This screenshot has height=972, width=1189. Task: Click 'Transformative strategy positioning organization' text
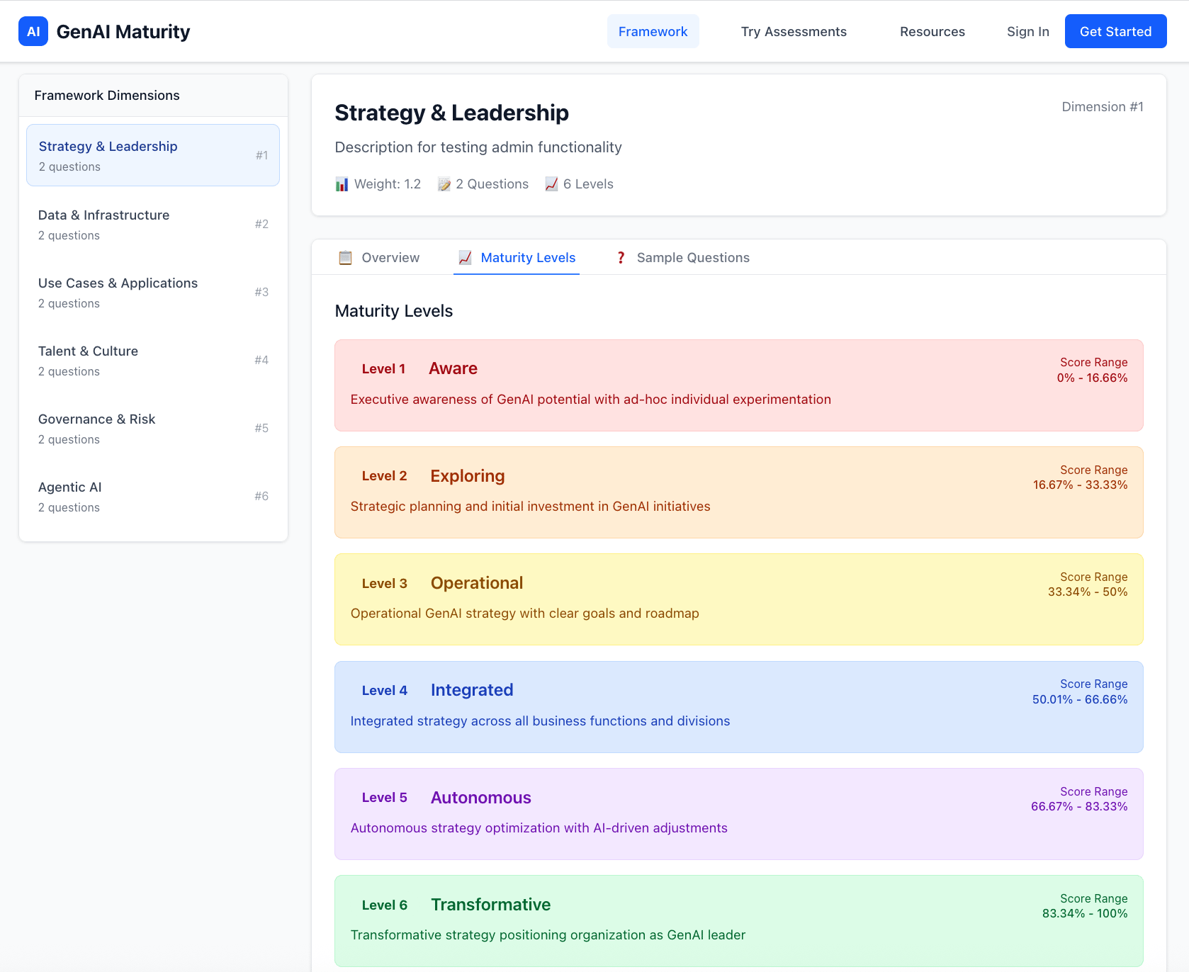tap(548, 935)
